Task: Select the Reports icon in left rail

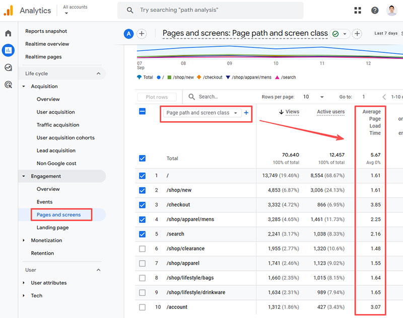Action: [x=8, y=50]
